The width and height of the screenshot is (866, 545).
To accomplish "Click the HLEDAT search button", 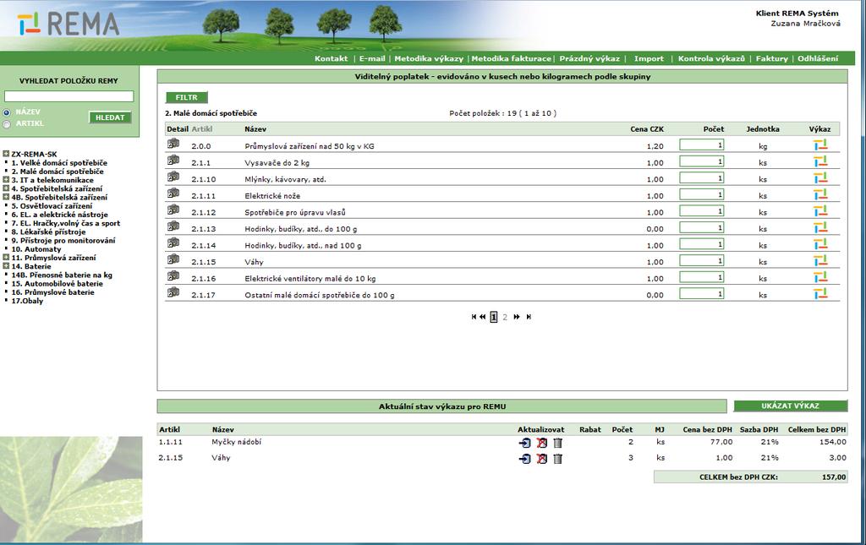I will click(x=110, y=117).
